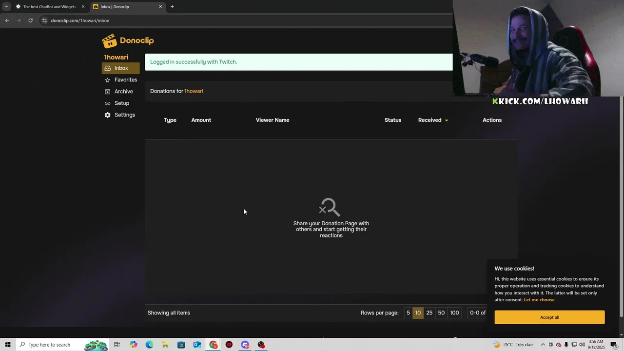This screenshot has width=624, height=351.
Task: Open File Explorer from the taskbar
Action: pos(165,345)
